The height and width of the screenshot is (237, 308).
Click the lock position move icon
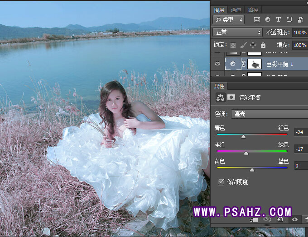tap(253, 45)
